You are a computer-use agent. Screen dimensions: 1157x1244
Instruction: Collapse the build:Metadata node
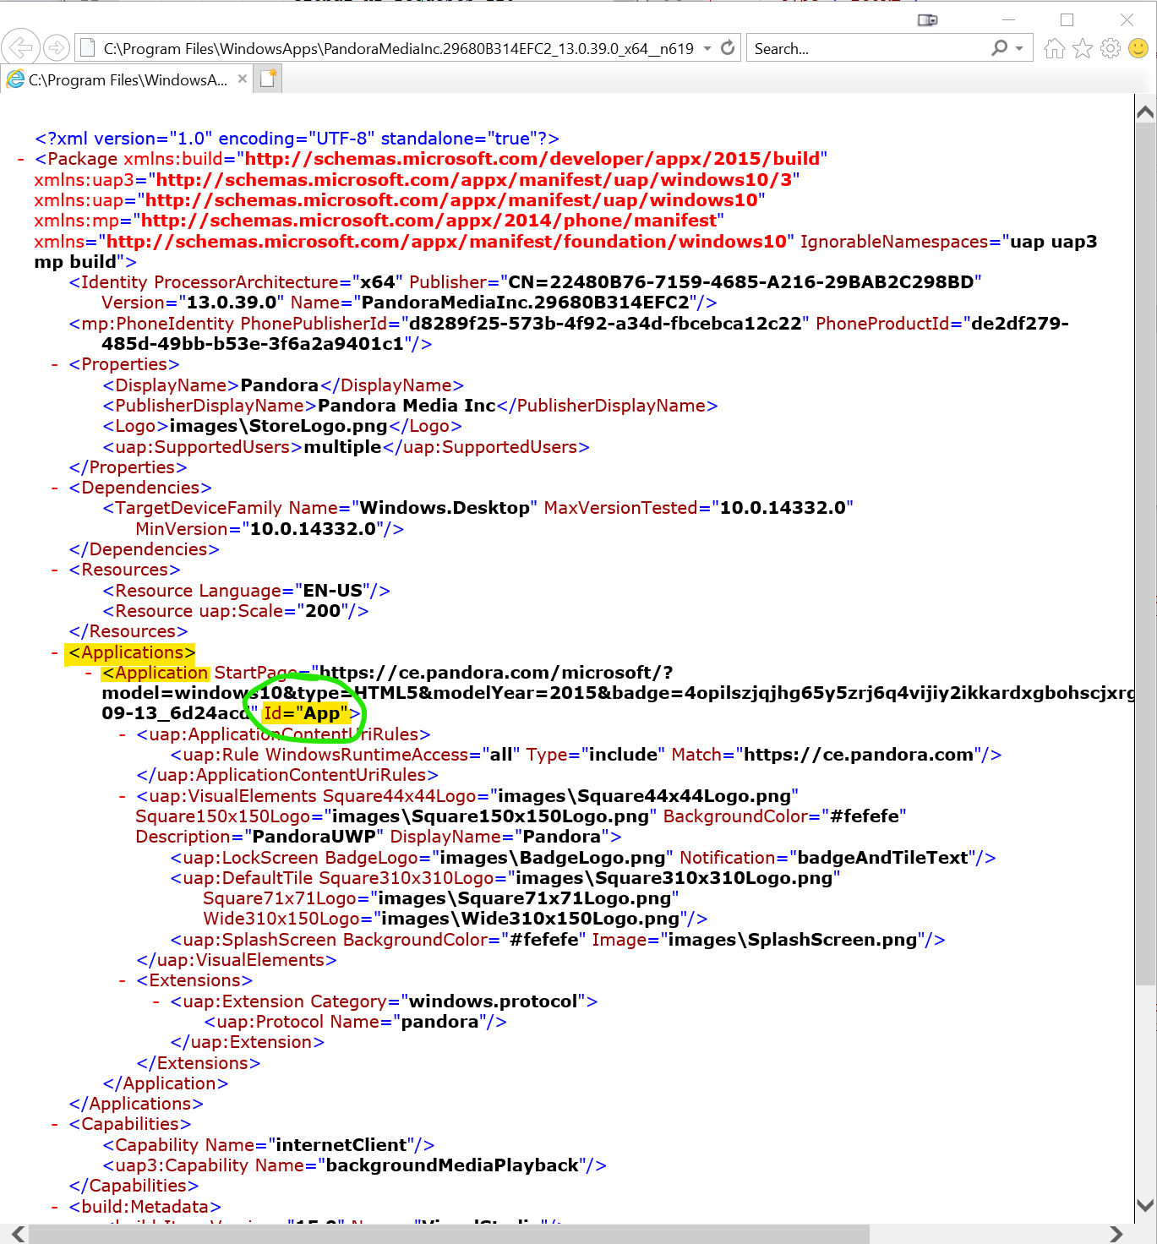pos(55,1207)
